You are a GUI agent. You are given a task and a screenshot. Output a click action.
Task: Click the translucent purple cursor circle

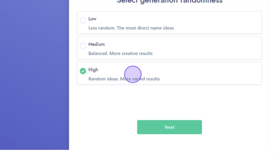[x=133, y=74]
